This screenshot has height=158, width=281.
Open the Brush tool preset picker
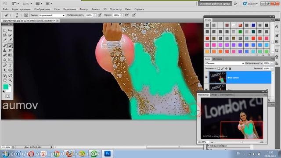tap(8, 15)
